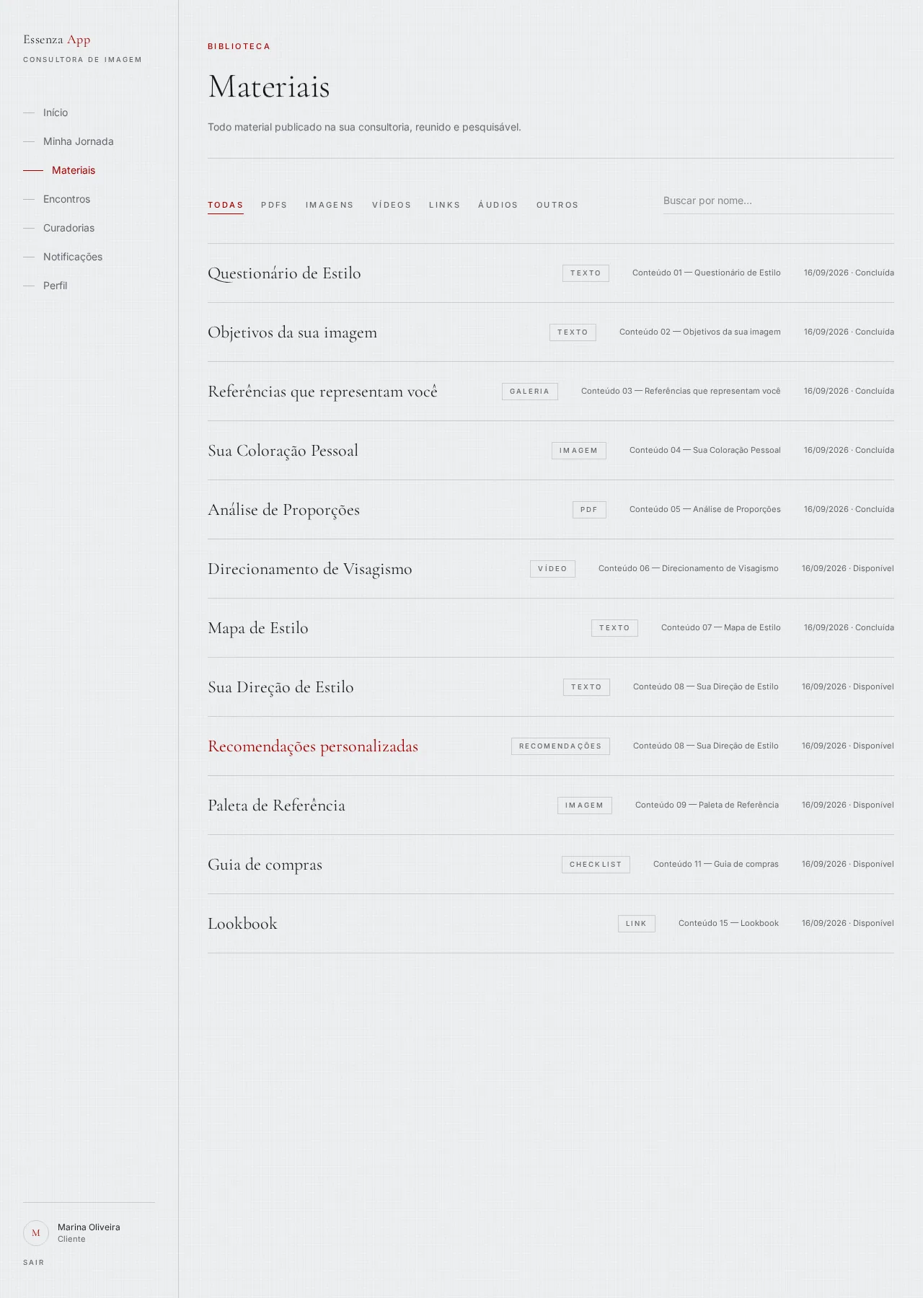
Task: Open Sua Direção de Estilo title
Action: pyautogui.click(x=281, y=687)
